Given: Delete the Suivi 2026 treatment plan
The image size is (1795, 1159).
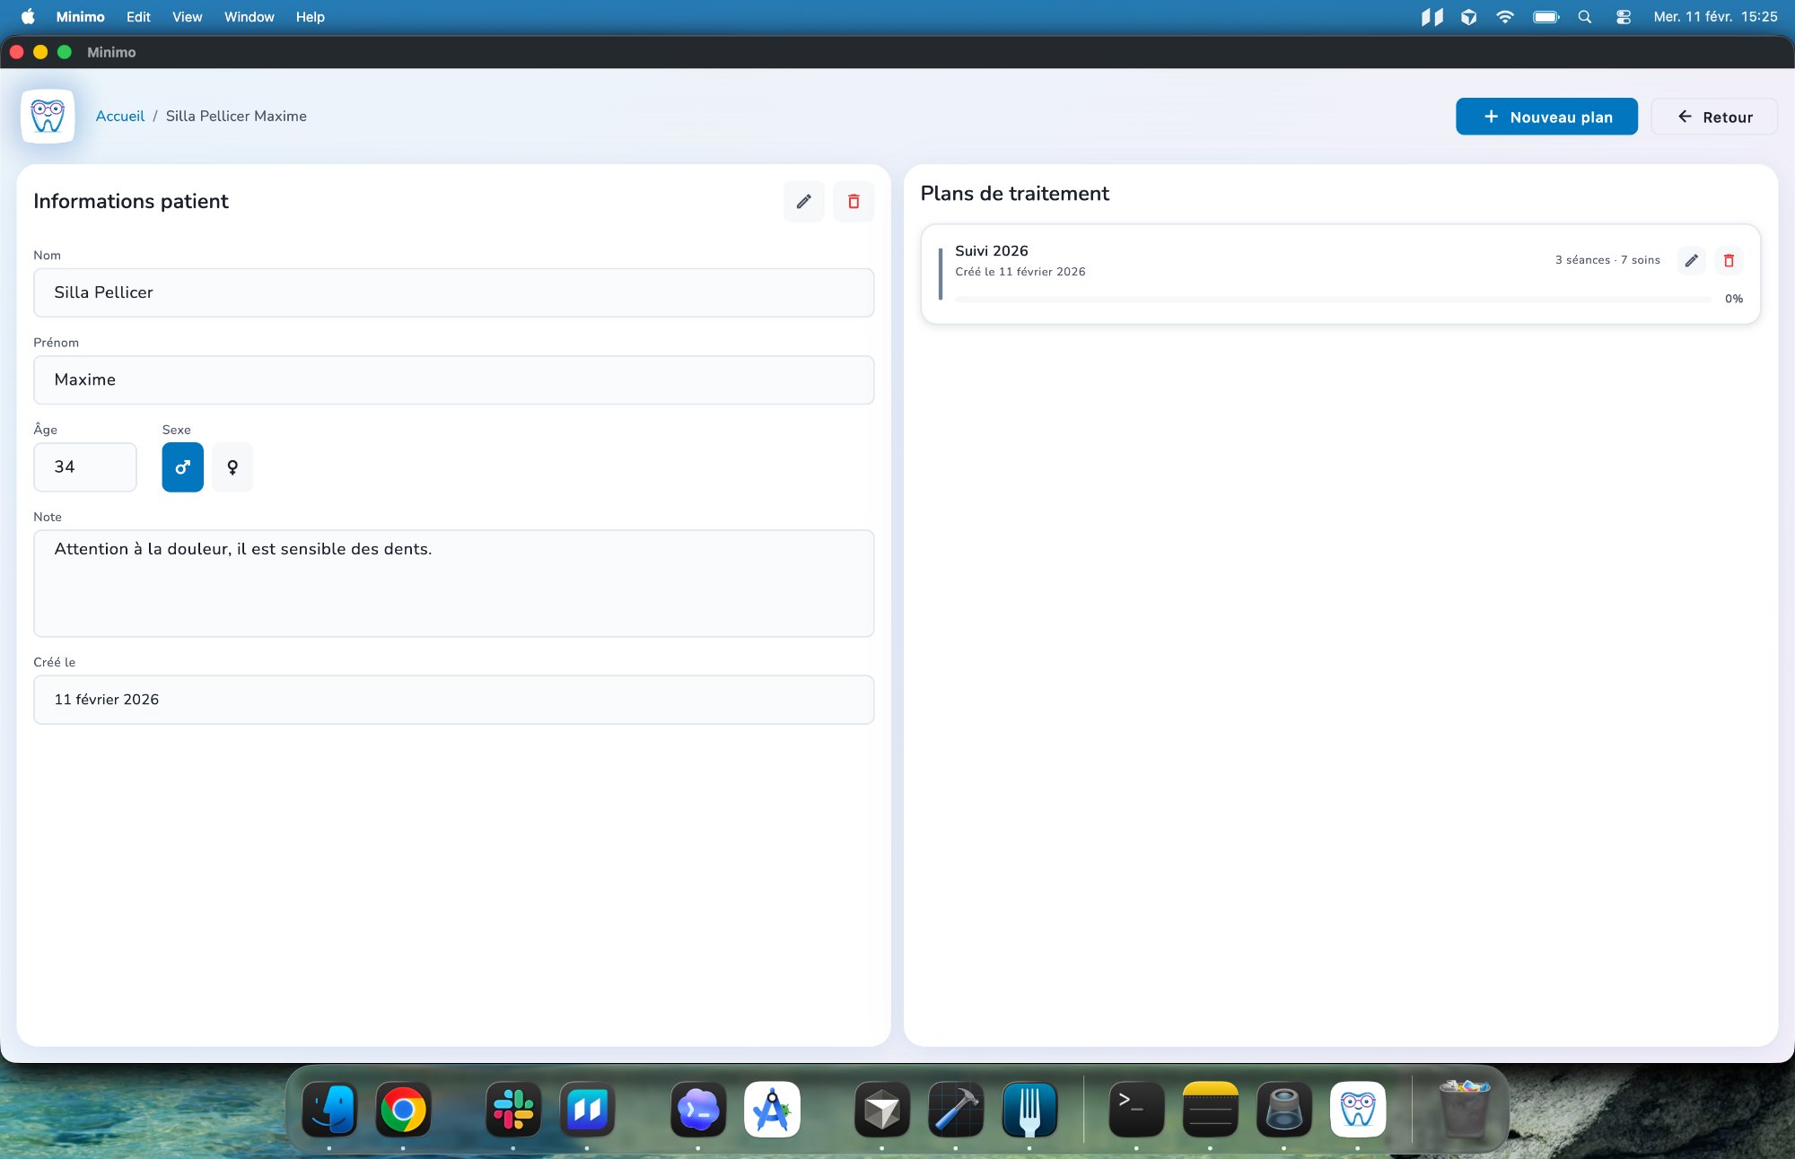Looking at the screenshot, I should click(x=1729, y=260).
